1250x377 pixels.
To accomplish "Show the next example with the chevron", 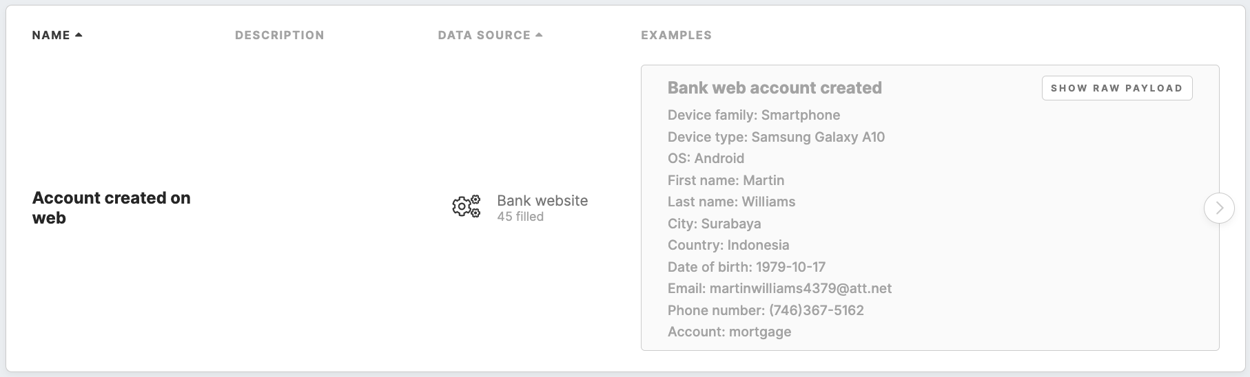I will click(1219, 208).
